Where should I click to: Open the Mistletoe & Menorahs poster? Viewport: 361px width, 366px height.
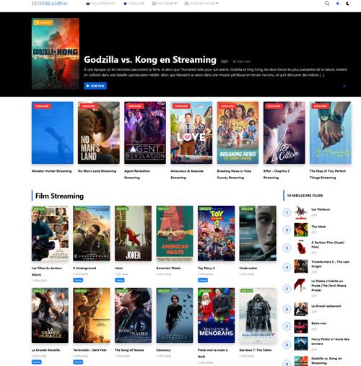click(x=216, y=315)
